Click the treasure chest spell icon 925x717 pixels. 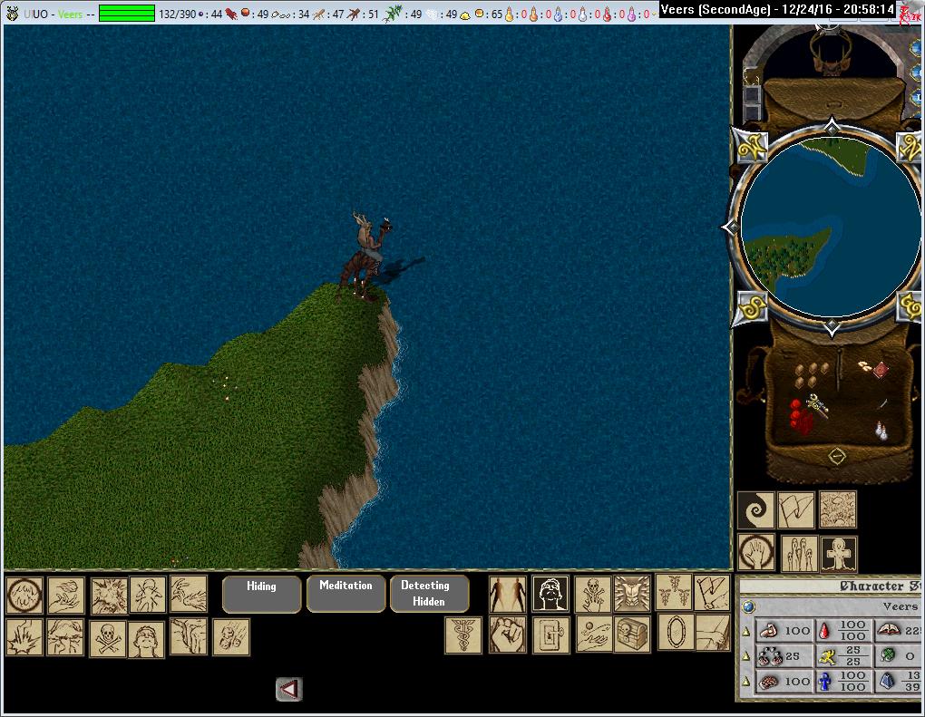pyautogui.click(x=632, y=634)
